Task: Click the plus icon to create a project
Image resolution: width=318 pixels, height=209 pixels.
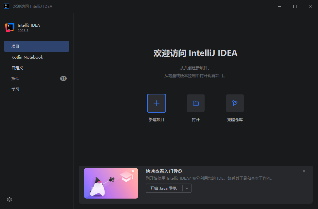Action: 157,103
